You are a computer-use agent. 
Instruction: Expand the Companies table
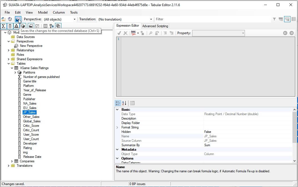pyautogui.click(x=12, y=161)
